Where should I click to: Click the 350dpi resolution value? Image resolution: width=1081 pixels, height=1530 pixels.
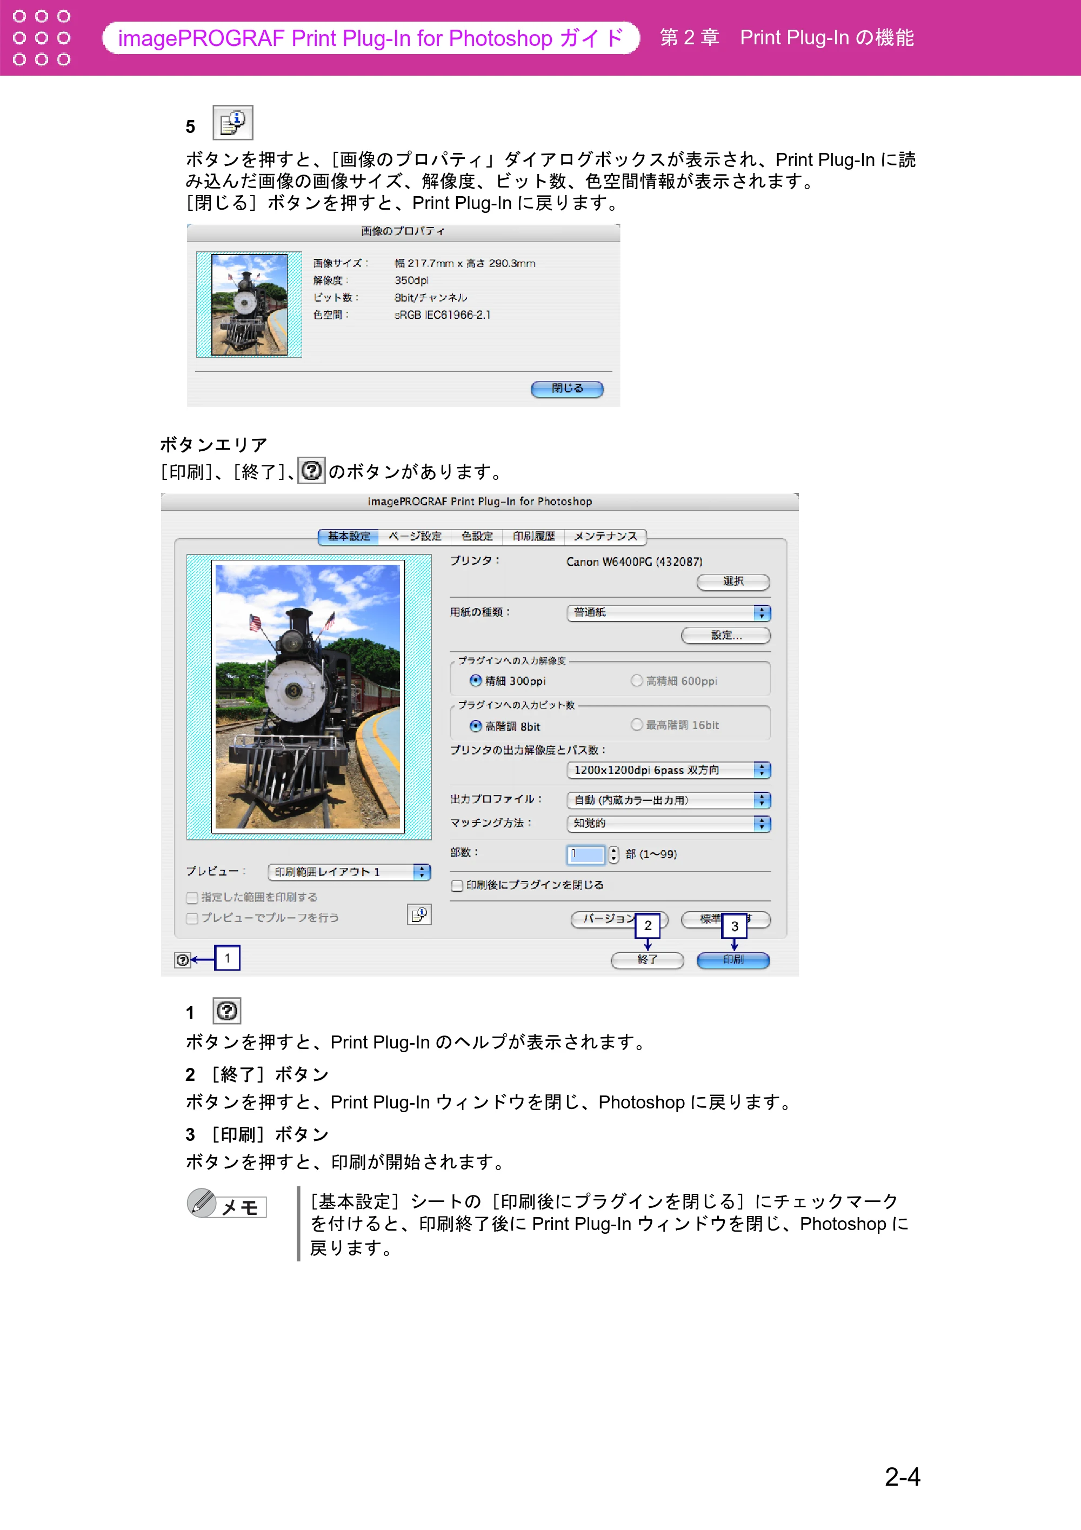click(411, 280)
